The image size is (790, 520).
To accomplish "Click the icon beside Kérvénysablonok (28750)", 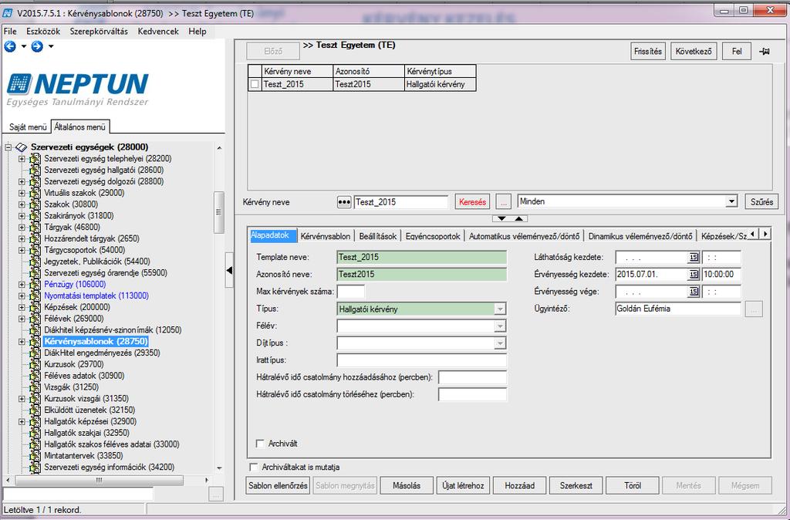I will (35, 342).
